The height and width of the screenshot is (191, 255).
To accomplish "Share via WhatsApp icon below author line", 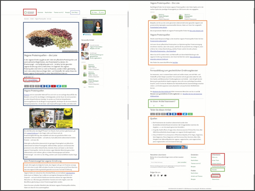I will 64,86.
